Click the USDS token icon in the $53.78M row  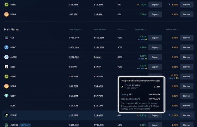(6, 86)
